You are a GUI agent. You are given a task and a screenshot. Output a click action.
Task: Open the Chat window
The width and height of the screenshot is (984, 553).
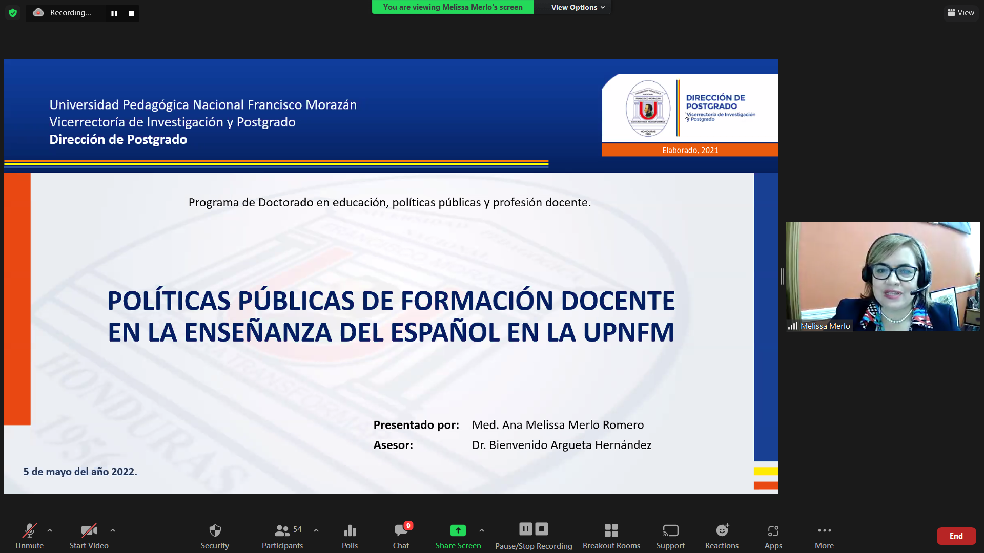401,536
